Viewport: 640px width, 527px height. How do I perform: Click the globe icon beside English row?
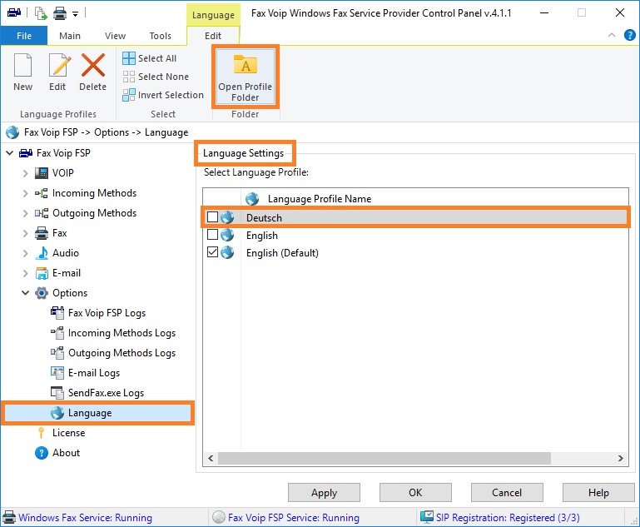[x=227, y=235]
